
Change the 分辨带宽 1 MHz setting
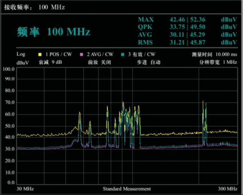point(218,62)
